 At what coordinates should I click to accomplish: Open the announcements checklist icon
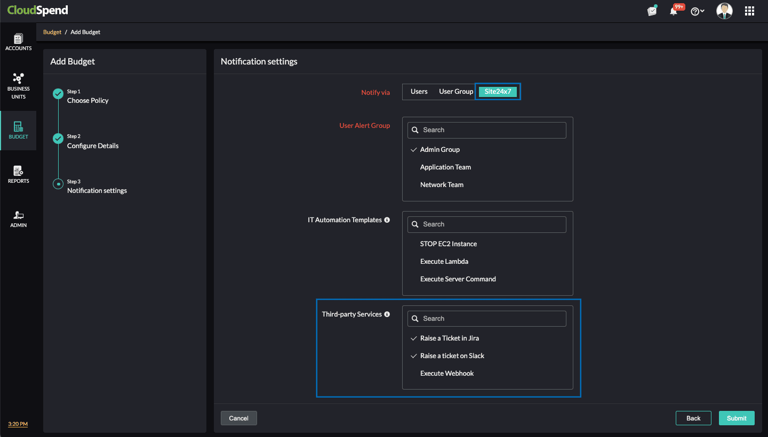pos(652,11)
